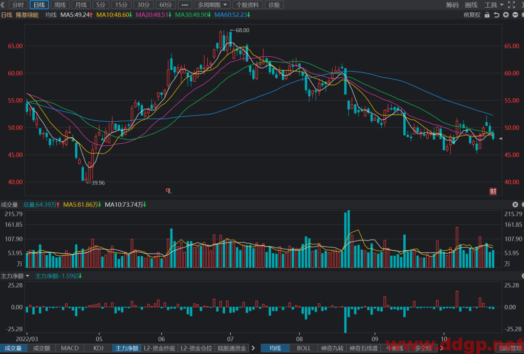Select 神奇九转 overlay tab
This screenshot has width=524, height=354.
point(332,348)
